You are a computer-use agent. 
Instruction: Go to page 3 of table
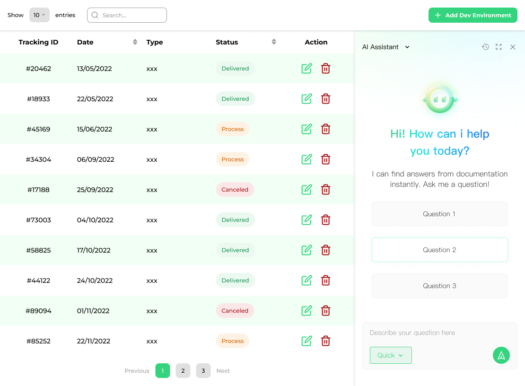coord(203,371)
